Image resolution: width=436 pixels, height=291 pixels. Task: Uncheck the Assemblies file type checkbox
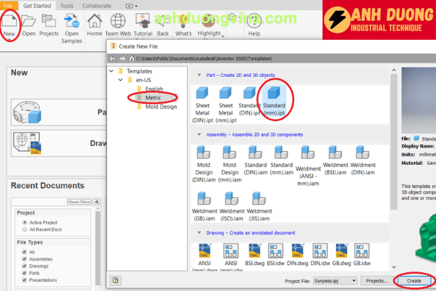tap(24, 258)
